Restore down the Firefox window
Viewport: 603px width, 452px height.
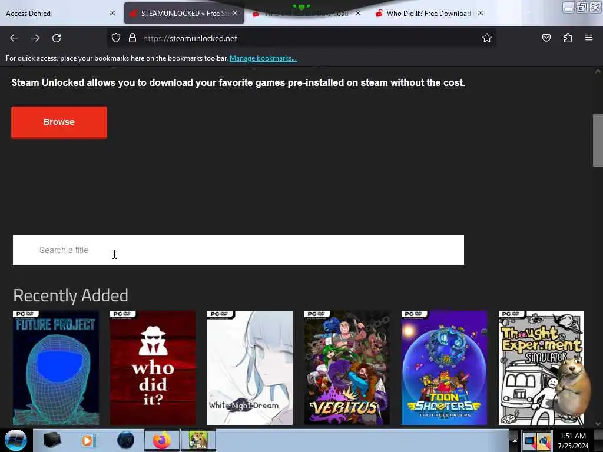point(582,8)
